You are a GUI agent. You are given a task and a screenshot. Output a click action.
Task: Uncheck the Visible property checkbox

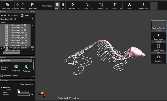click(18, 90)
